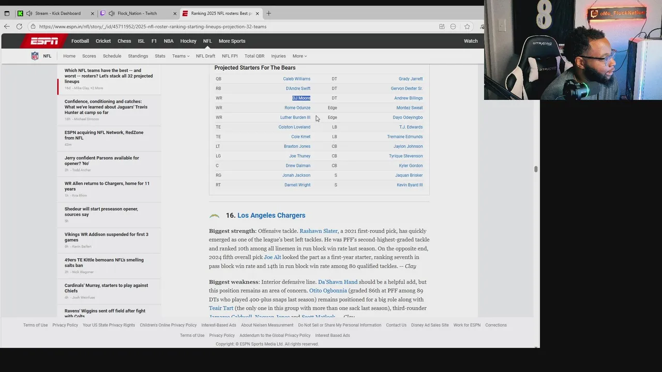Open Grady Jarrett player link
Viewport: 662px width, 372px height.
411,79
